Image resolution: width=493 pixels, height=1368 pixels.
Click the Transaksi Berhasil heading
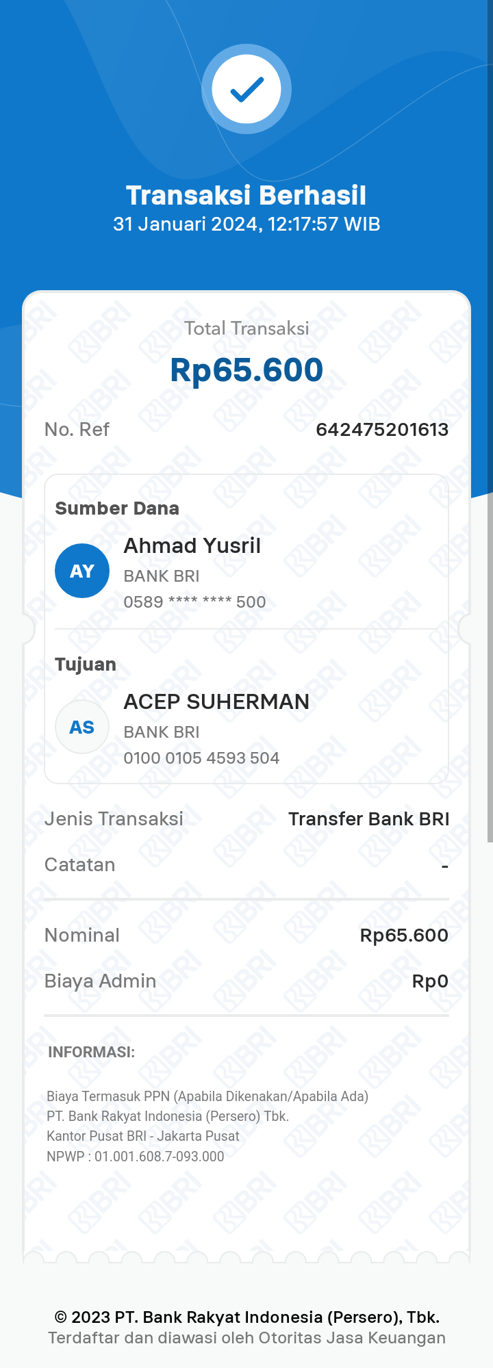(246, 195)
